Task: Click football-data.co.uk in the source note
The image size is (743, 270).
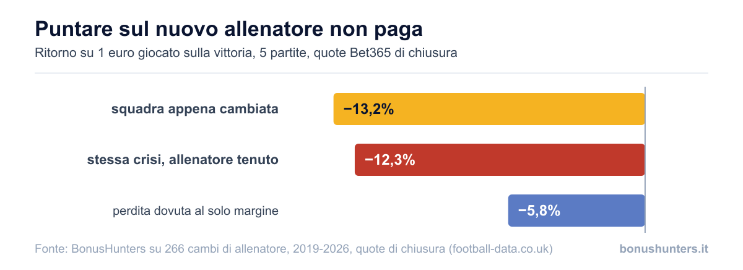Action: tap(500, 249)
